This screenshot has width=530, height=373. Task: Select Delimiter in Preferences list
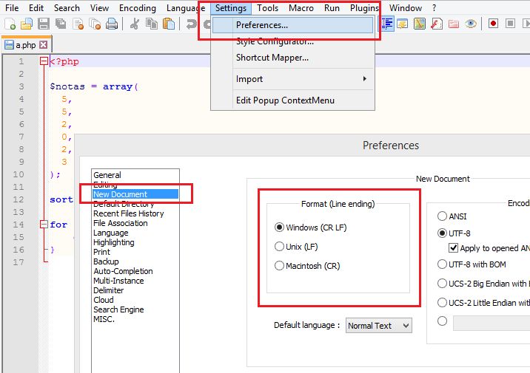(109, 290)
